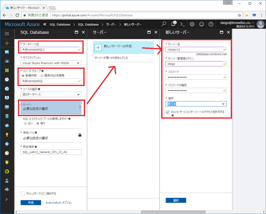Viewport: 266px width, 214px height.
Task: Choose はい for elastic pool
Action: pos(25,123)
